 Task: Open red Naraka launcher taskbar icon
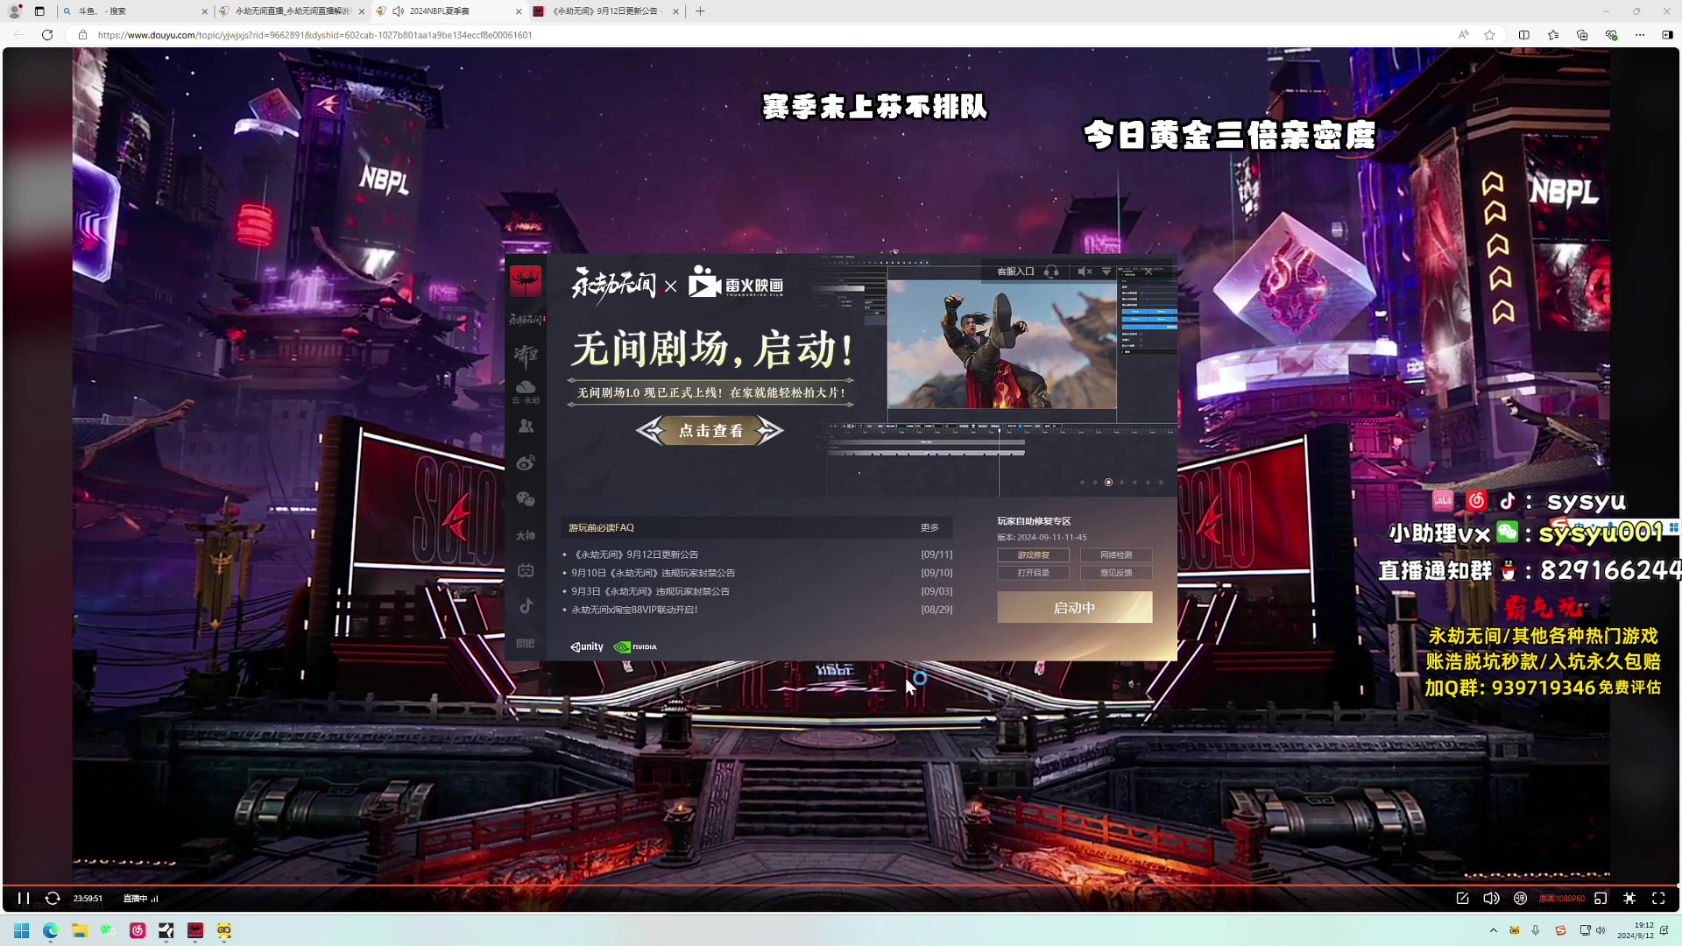point(195,930)
